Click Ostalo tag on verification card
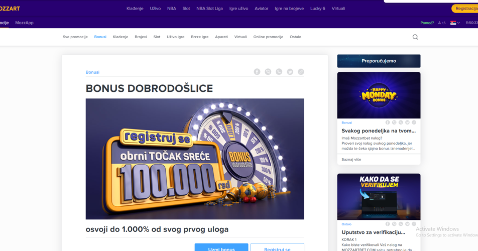The width and height of the screenshot is (478, 251). pyautogui.click(x=346, y=224)
